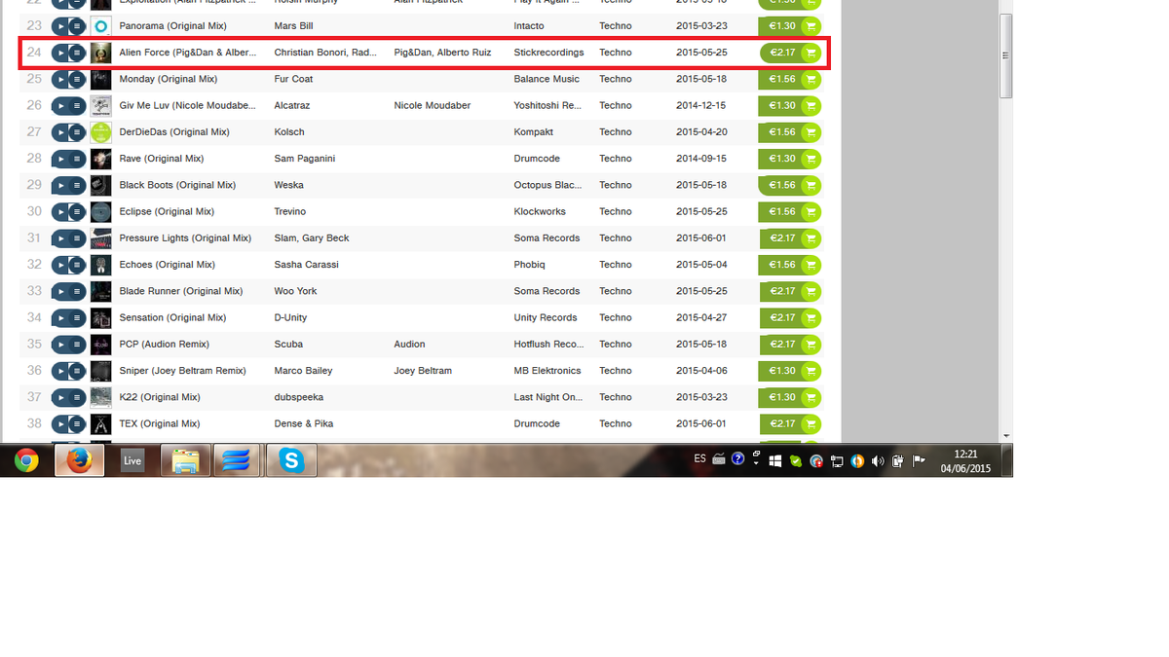
Task: Play Giv Me Luv by Alcatraz
Action: point(60,105)
